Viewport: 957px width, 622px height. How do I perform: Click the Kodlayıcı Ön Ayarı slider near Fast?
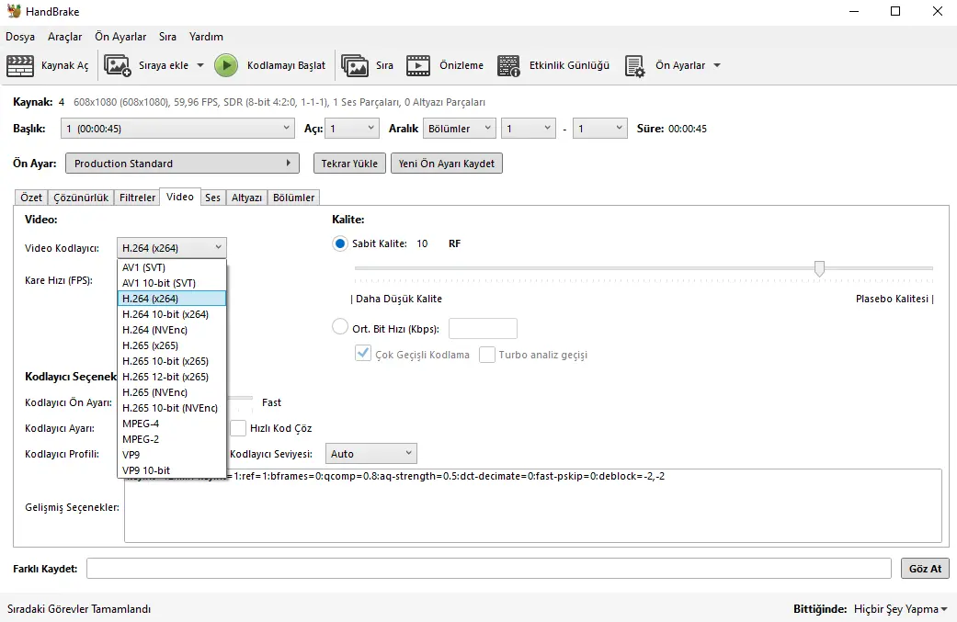point(239,399)
